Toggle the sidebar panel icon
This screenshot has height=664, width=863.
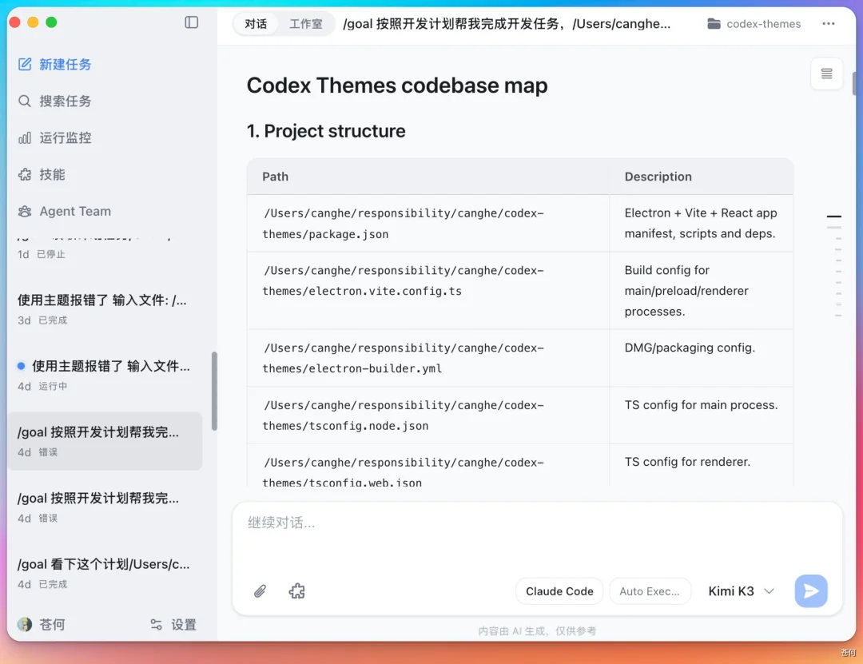click(192, 22)
